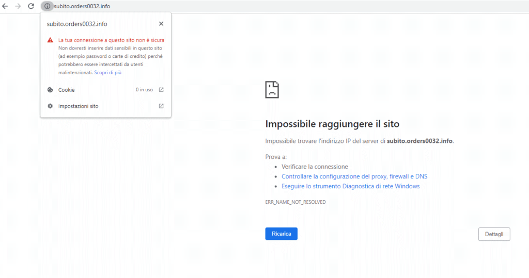
Task: Click the heading 'Impossibile raggiungere il sito'
Action: pyautogui.click(x=332, y=124)
